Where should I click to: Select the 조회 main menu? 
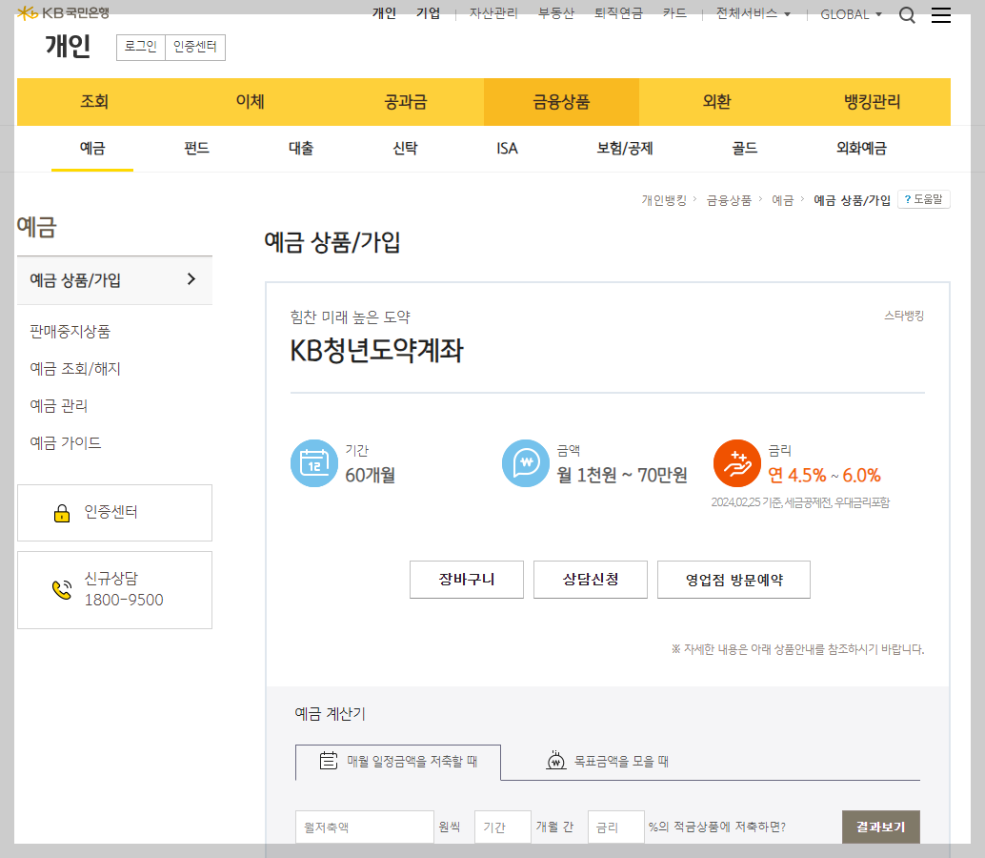[95, 102]
